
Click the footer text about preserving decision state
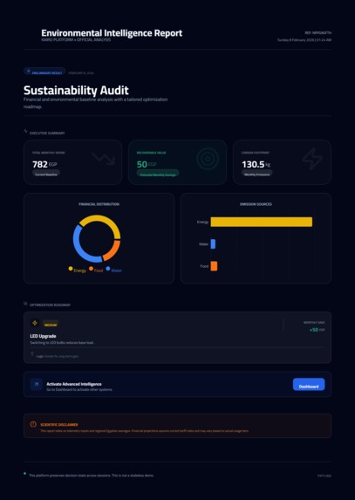tap(91, 475)
